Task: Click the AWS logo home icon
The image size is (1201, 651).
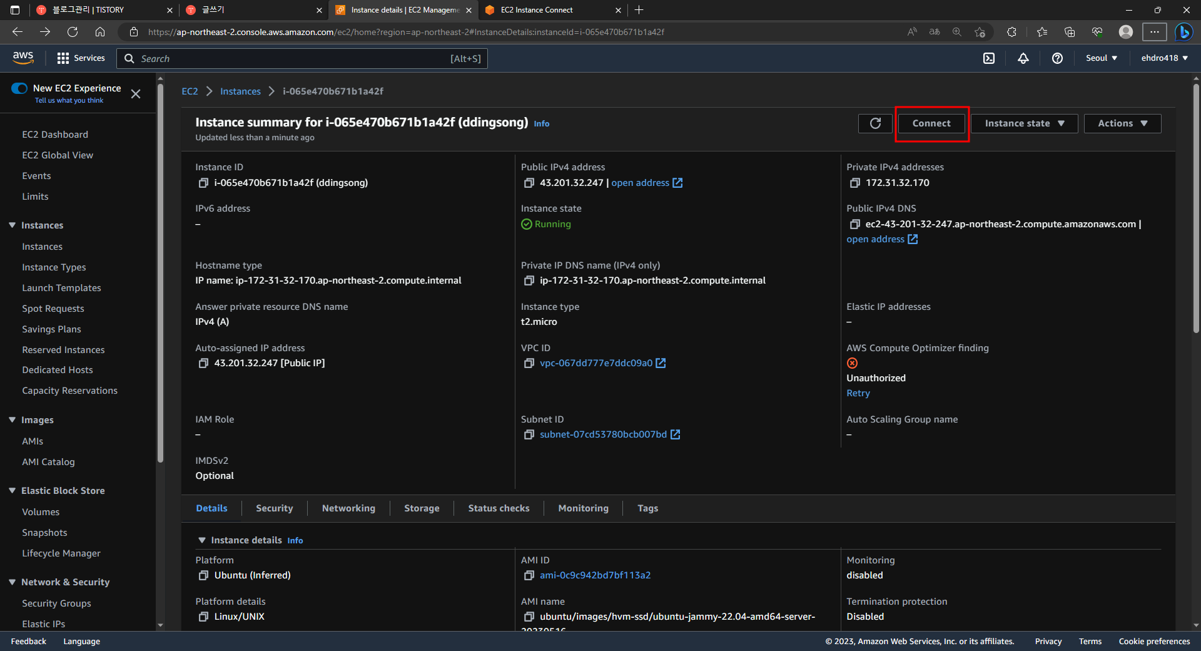Action: click(23, 58)
